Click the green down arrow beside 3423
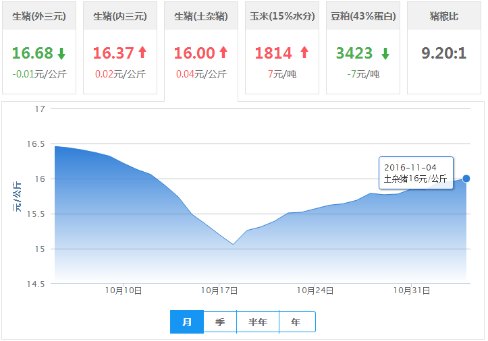488x341 pixels. 385,53
